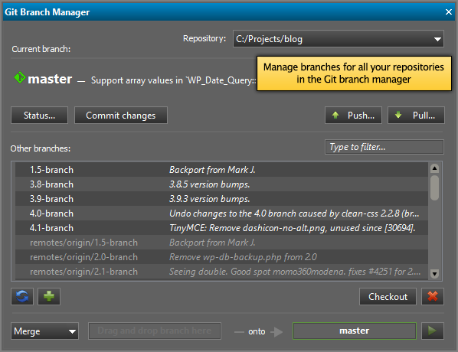Click the blue refresh branches icon
The height and width of the screenshot is (352, 458).
[x=22, y=297]
